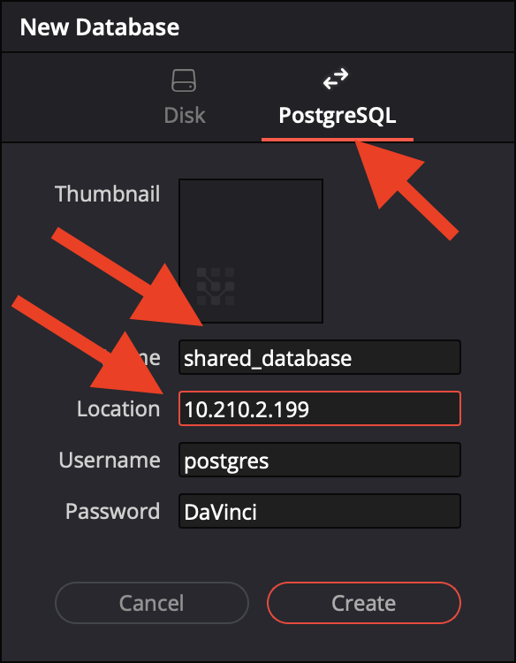Click the faded node-graph icon in the thumbnail
The width and height of the screenshot is (516, 663).
(x=216, y=286)
